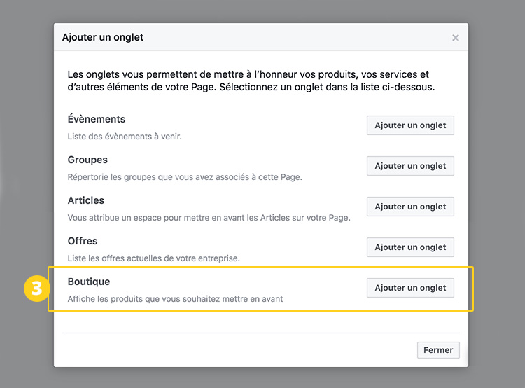Add the Articles tab

(410, 207)
